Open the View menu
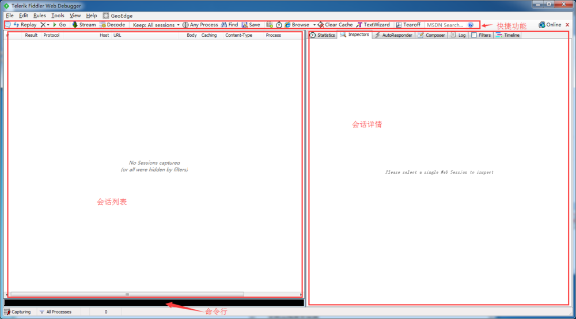 click(75, 16)
